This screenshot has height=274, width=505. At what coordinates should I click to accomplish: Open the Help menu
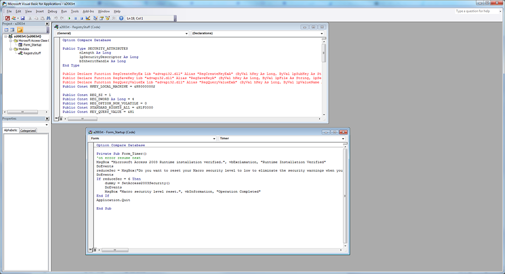click(117, 11)
